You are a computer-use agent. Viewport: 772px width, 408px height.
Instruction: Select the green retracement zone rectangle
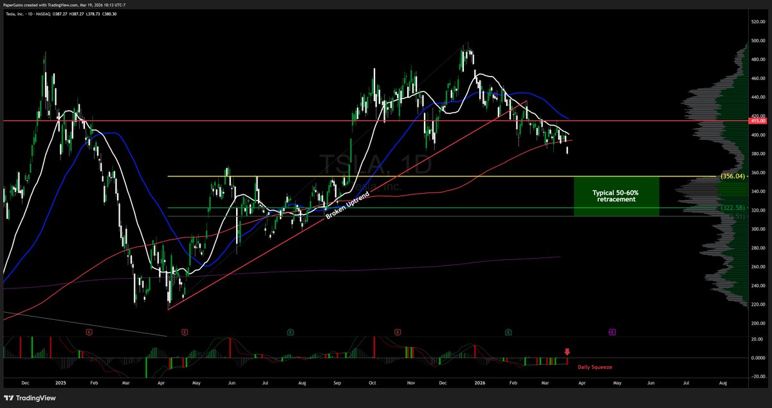[x=616, y=196]
